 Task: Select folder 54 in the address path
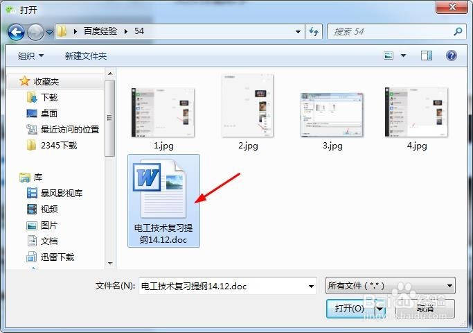coord(139,31)
